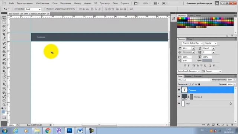Open the collapsed History panel icon
Screen dimensions: 238x134
[174, 19]
